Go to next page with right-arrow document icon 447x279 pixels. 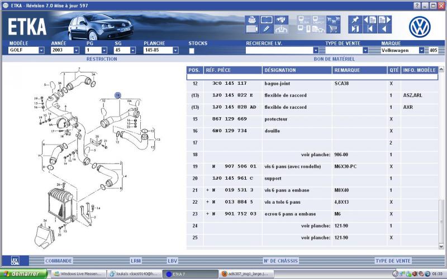coord(384,20)
